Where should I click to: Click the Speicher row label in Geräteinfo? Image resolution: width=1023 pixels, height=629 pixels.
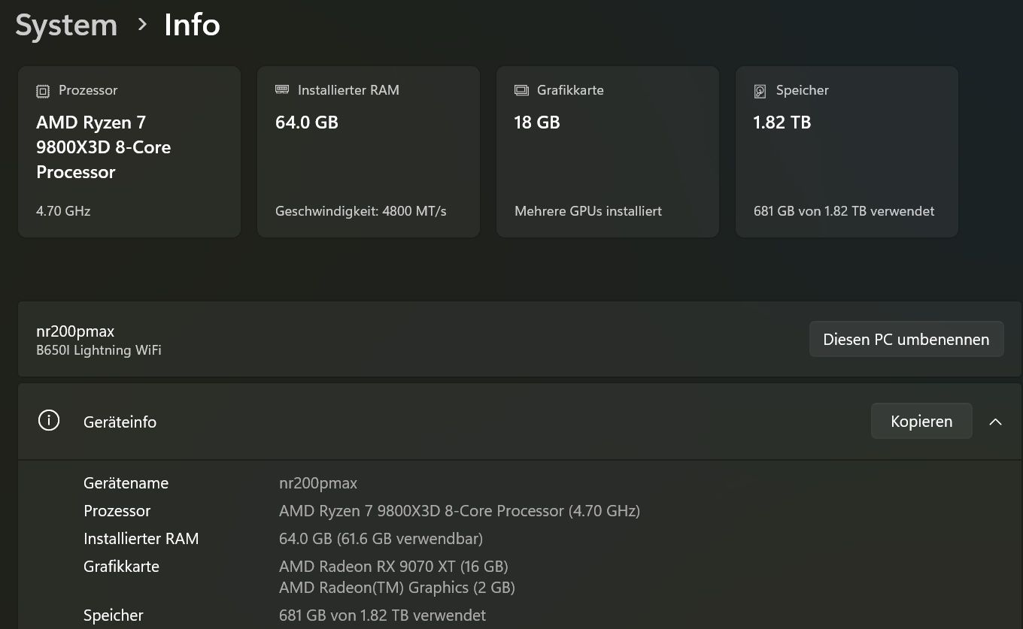click(x=113, y=615)
